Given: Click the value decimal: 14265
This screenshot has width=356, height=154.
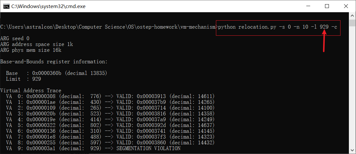Looking at the screenshot, I should point(192,102).
